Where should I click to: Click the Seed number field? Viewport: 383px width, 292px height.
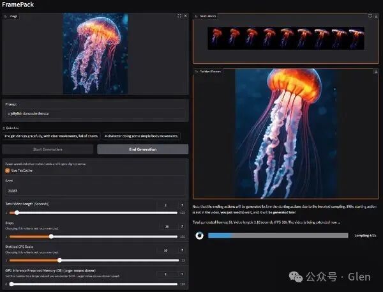point(95,191)
